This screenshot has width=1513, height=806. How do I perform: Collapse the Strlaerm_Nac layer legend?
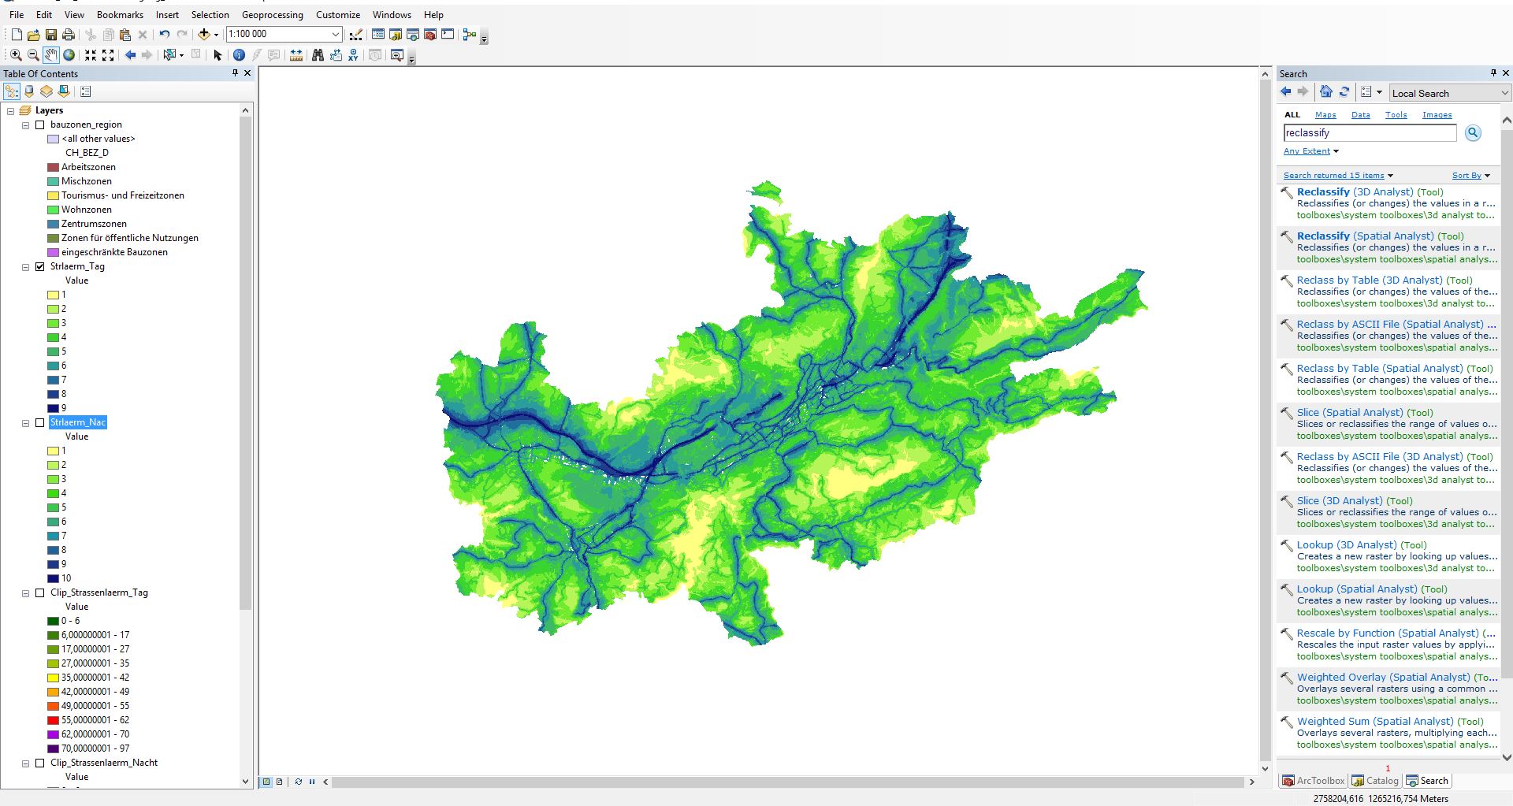point(25,423)
